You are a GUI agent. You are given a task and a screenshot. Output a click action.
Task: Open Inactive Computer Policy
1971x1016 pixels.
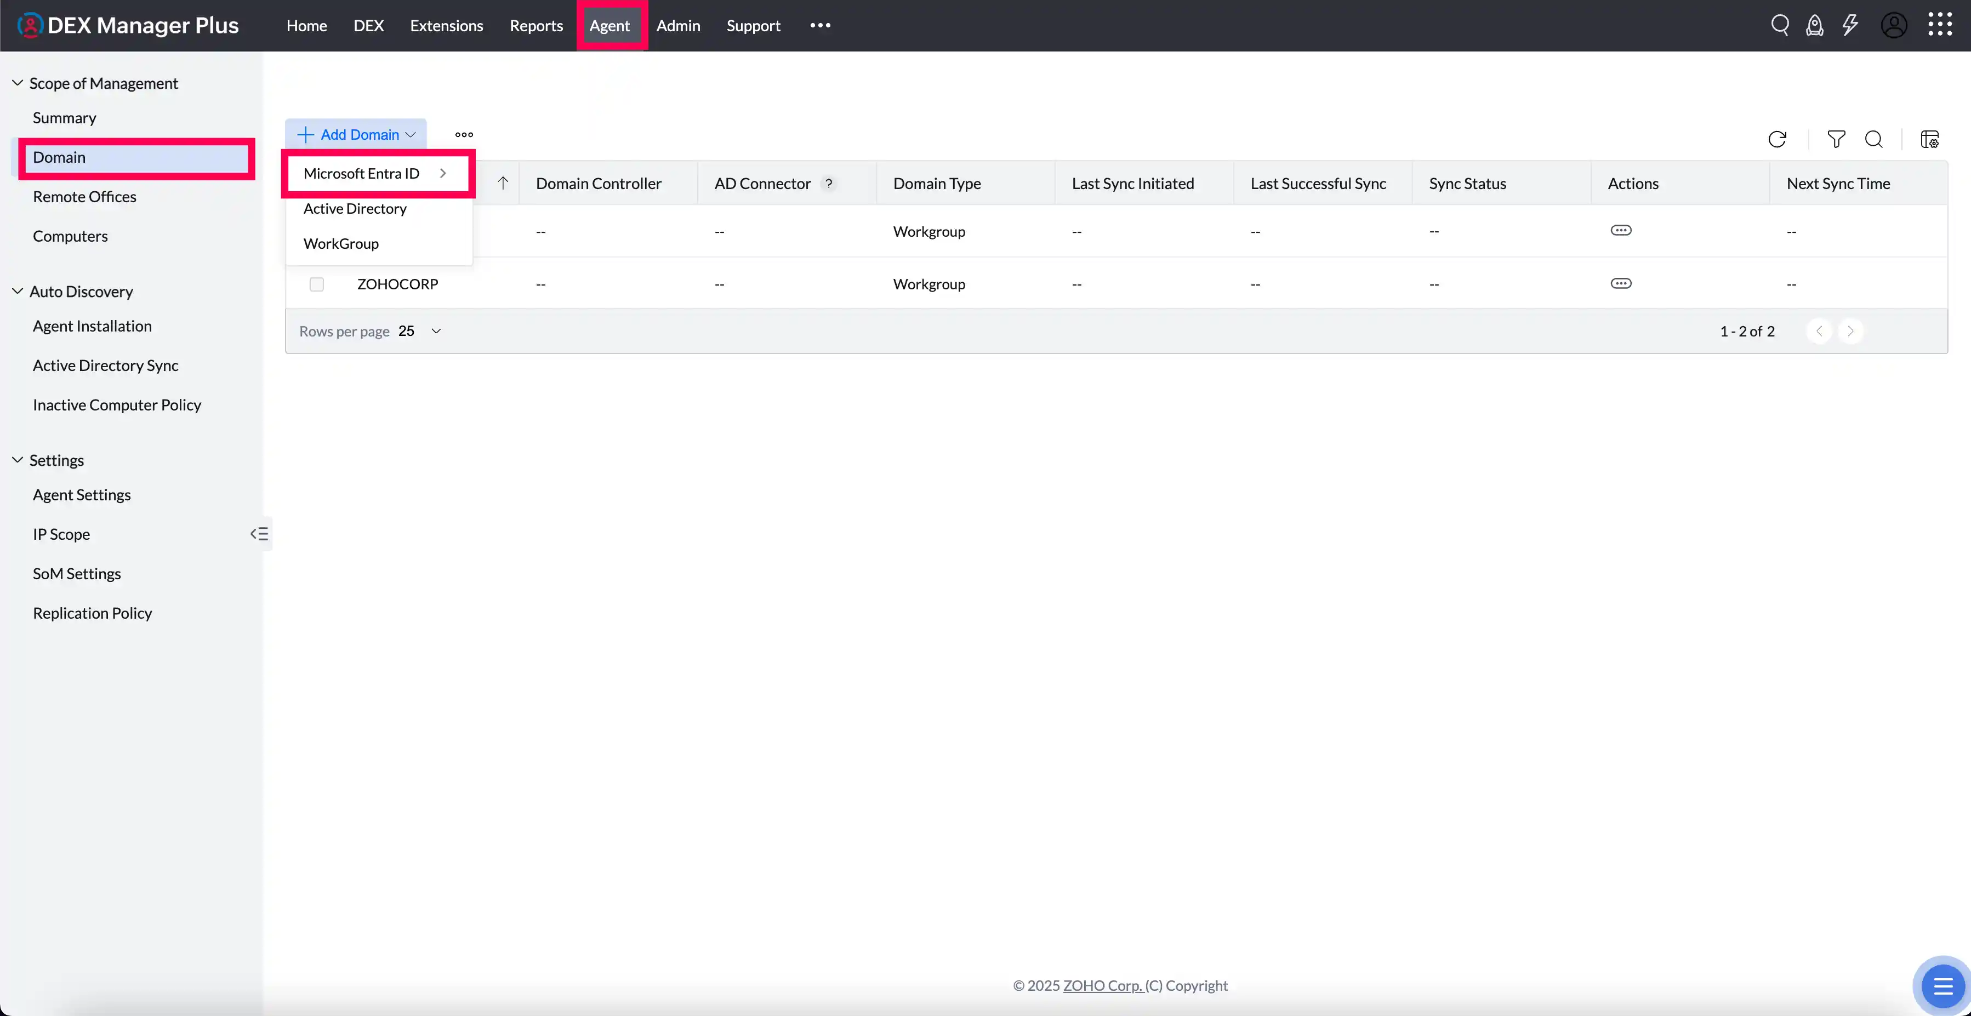[117, 405]
